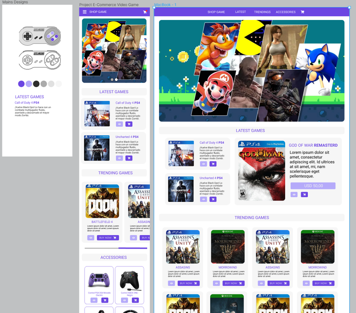
Task: Click eye icon on MacBook Call of Duty card
Action: coord(203,164)
